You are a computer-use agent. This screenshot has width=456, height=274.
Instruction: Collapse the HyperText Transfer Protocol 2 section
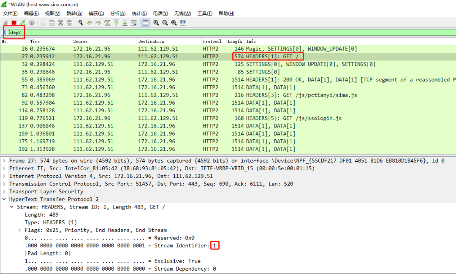(x=5, y=199)
